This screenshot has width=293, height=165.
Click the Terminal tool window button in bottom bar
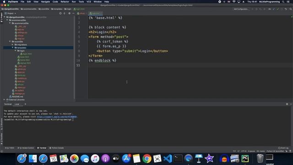coord(42,148)
